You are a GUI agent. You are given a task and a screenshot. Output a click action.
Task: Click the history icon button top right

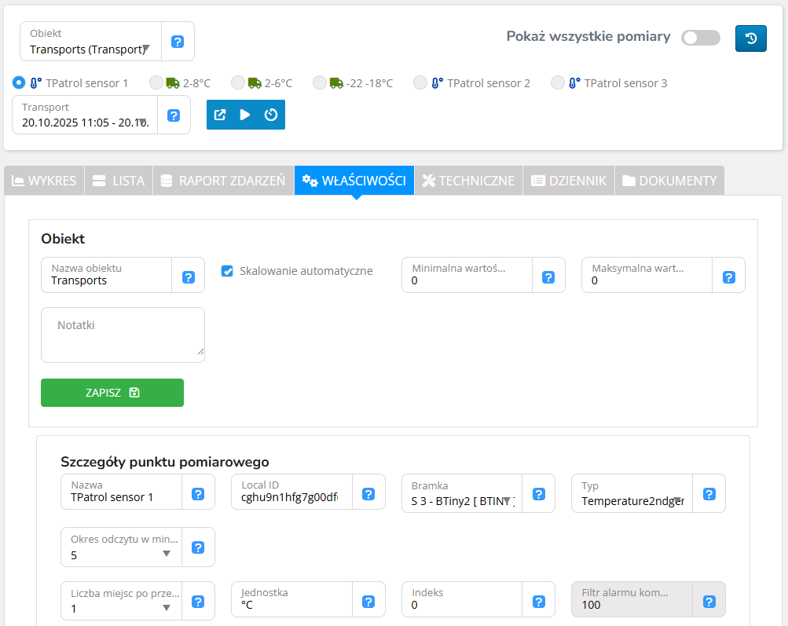pyautogui.click(x=750, y=38)
